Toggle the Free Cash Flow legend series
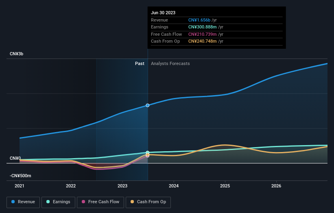Screen dimensions: 334x213 click(x=100, y=202)
